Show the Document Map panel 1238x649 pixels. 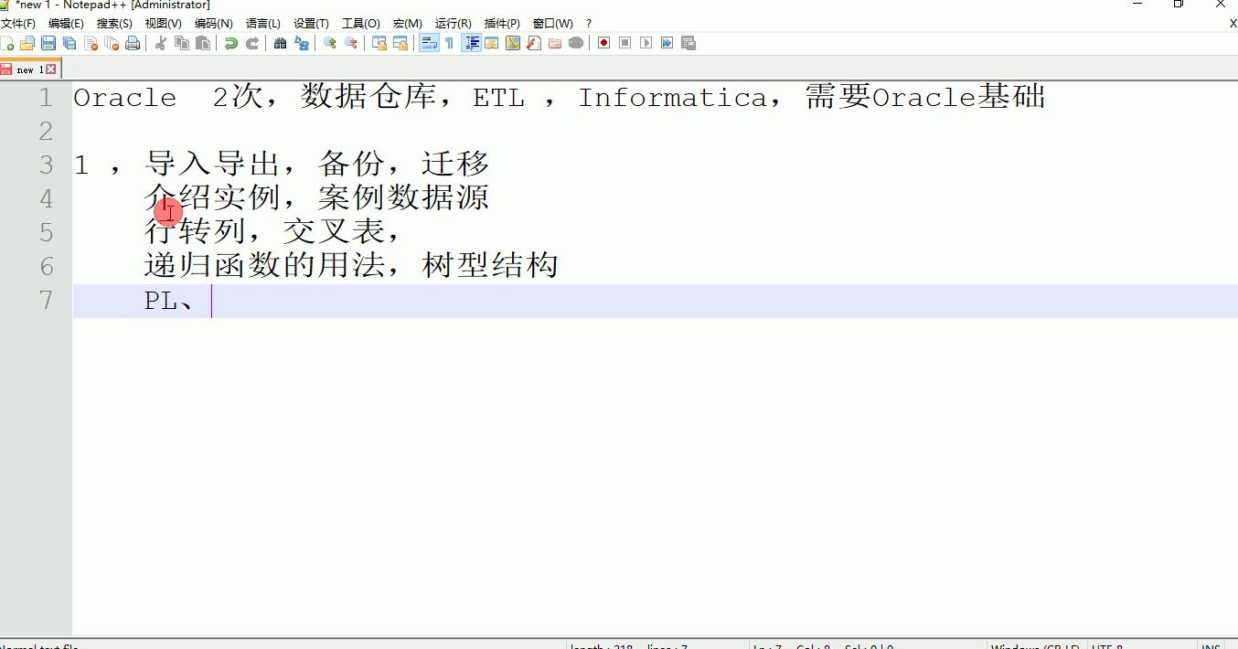(513, 43)
